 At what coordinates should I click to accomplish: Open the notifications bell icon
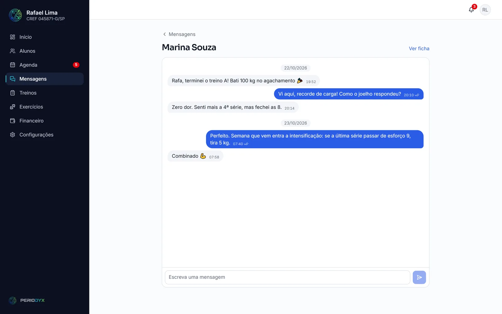click(471, 10)
